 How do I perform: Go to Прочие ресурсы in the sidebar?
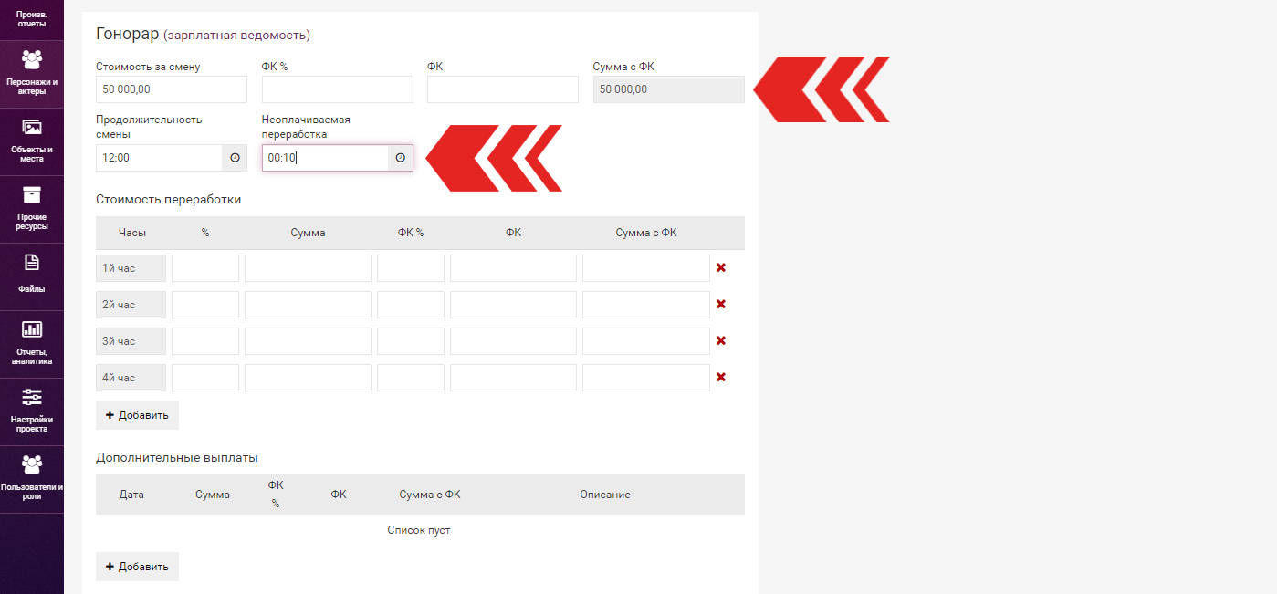[32, 209]
